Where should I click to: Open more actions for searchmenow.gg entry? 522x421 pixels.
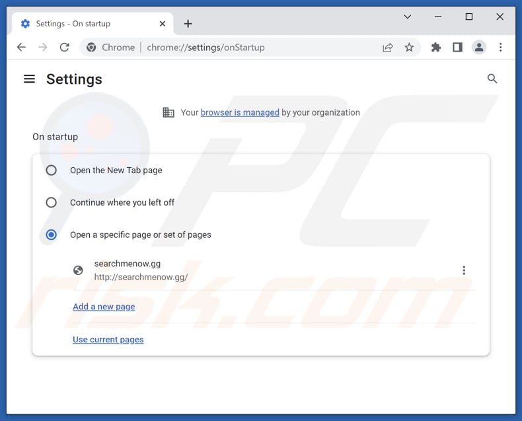(464, 270)
